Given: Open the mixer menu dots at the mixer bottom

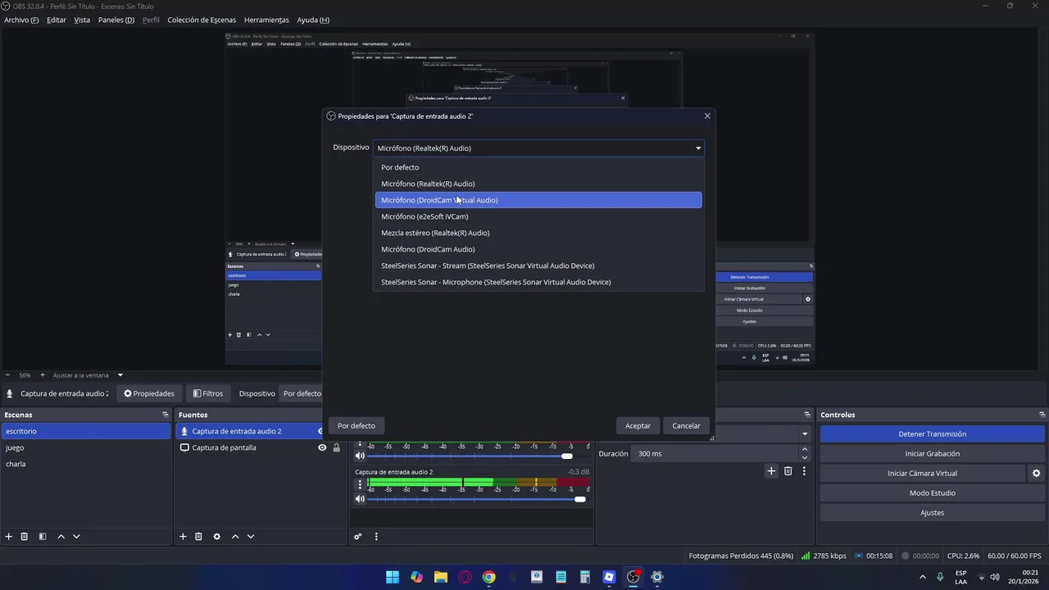Looking at the screenshot, I should click(376, 537).
